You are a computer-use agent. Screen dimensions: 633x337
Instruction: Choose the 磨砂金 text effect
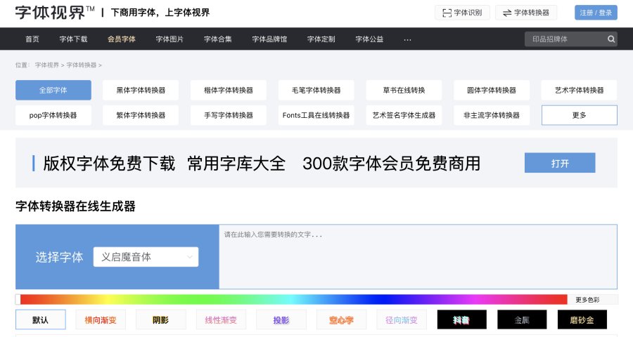[x=582, y=320]
